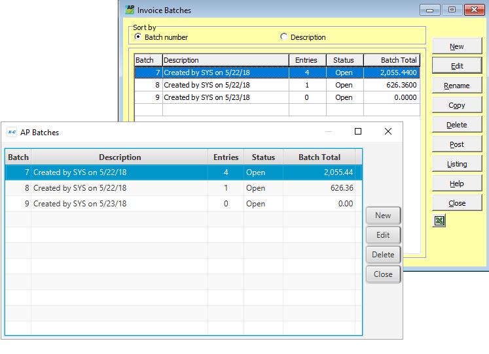The height and width of the screenshot is (354, 489).
Task: Click Delete button in AP Batches window
Action: (383, 255)
